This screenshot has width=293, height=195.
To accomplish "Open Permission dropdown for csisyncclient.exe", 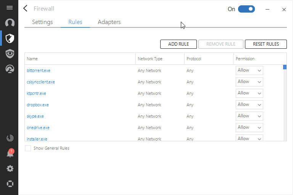I will (x=249, y=82).
